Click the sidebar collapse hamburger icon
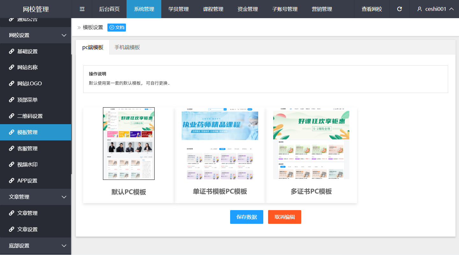The width and height of the screenshot is (459, 255). (x=82, y=9)
